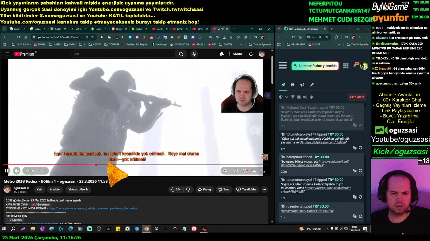This screenshot has width=430, height=241.
Task: Open donate.bynogame.com/sasi link
Action: 70,208
